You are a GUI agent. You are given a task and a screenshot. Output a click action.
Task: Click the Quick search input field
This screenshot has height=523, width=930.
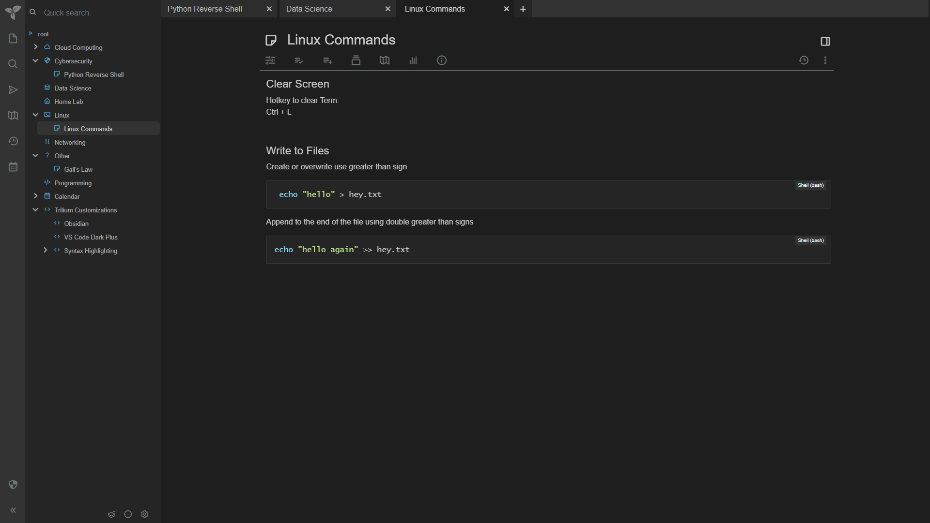pyautogui.click(x=97, y=13)
